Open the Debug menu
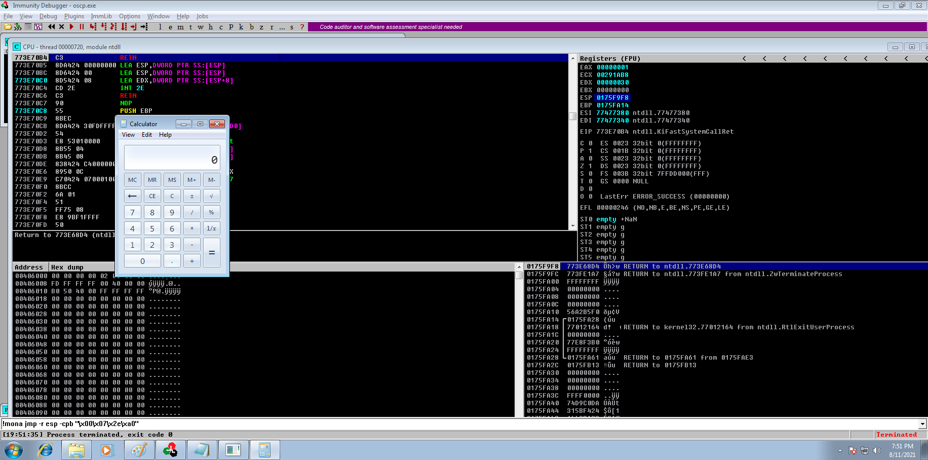928x460 pixels. (48, 16)
